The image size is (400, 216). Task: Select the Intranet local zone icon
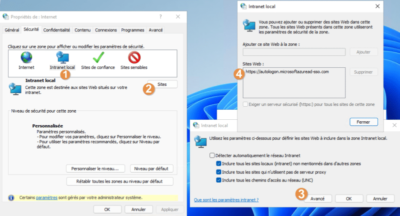(x=62, y=57)
